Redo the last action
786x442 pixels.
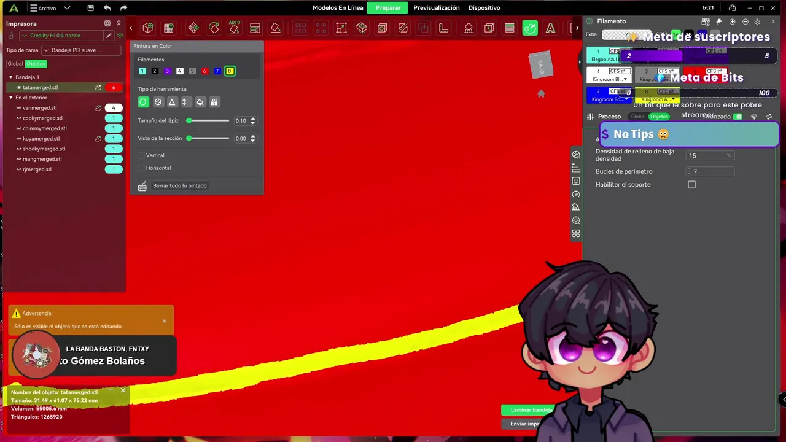point(123,8)
